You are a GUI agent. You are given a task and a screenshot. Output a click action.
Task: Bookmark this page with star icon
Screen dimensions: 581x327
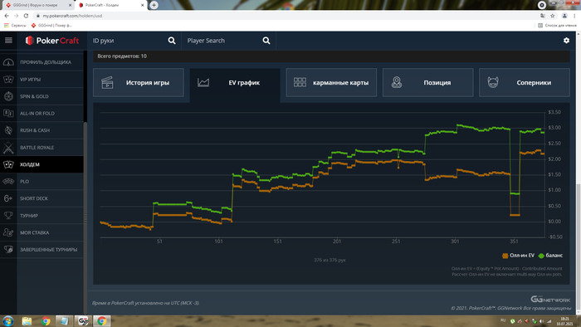553,16
